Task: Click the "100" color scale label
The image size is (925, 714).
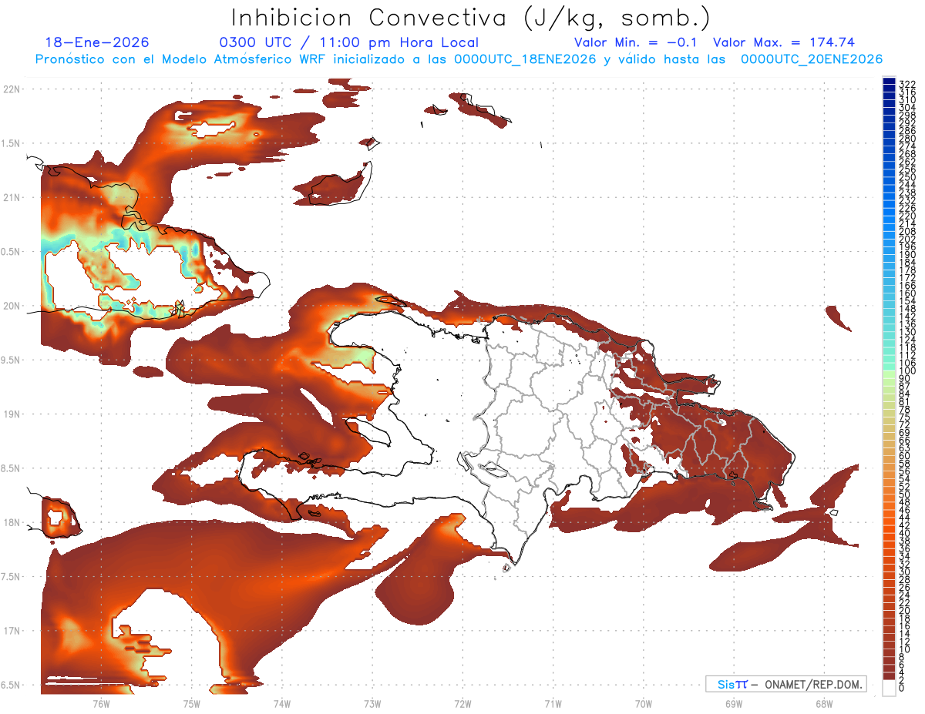Action: [x=906, y=371]
